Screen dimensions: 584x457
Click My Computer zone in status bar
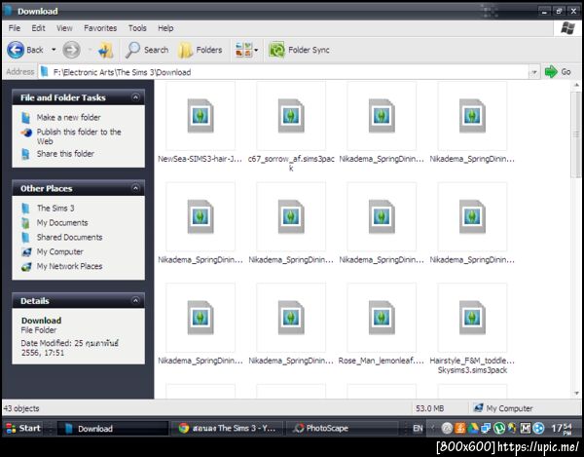coord(503,408)
